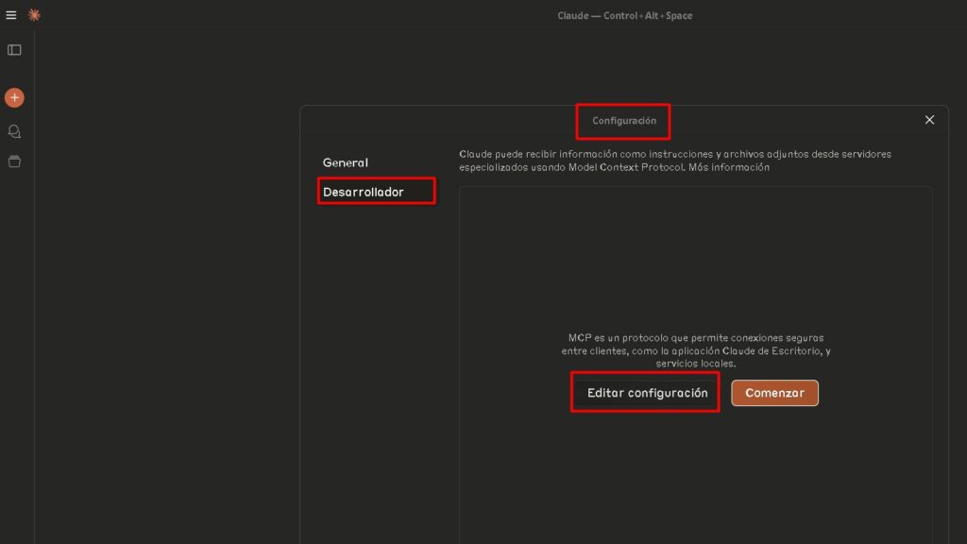Click the Claude starburst logo
The image size is (967, 544).
coord(34,15)
